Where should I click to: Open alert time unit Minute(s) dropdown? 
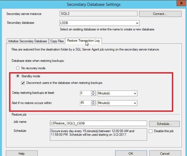point(117,103)
